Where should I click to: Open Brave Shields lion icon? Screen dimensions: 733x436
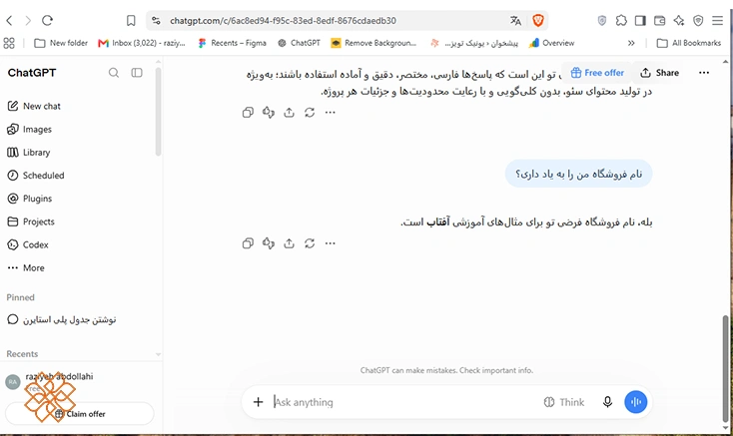coord(538,21)
